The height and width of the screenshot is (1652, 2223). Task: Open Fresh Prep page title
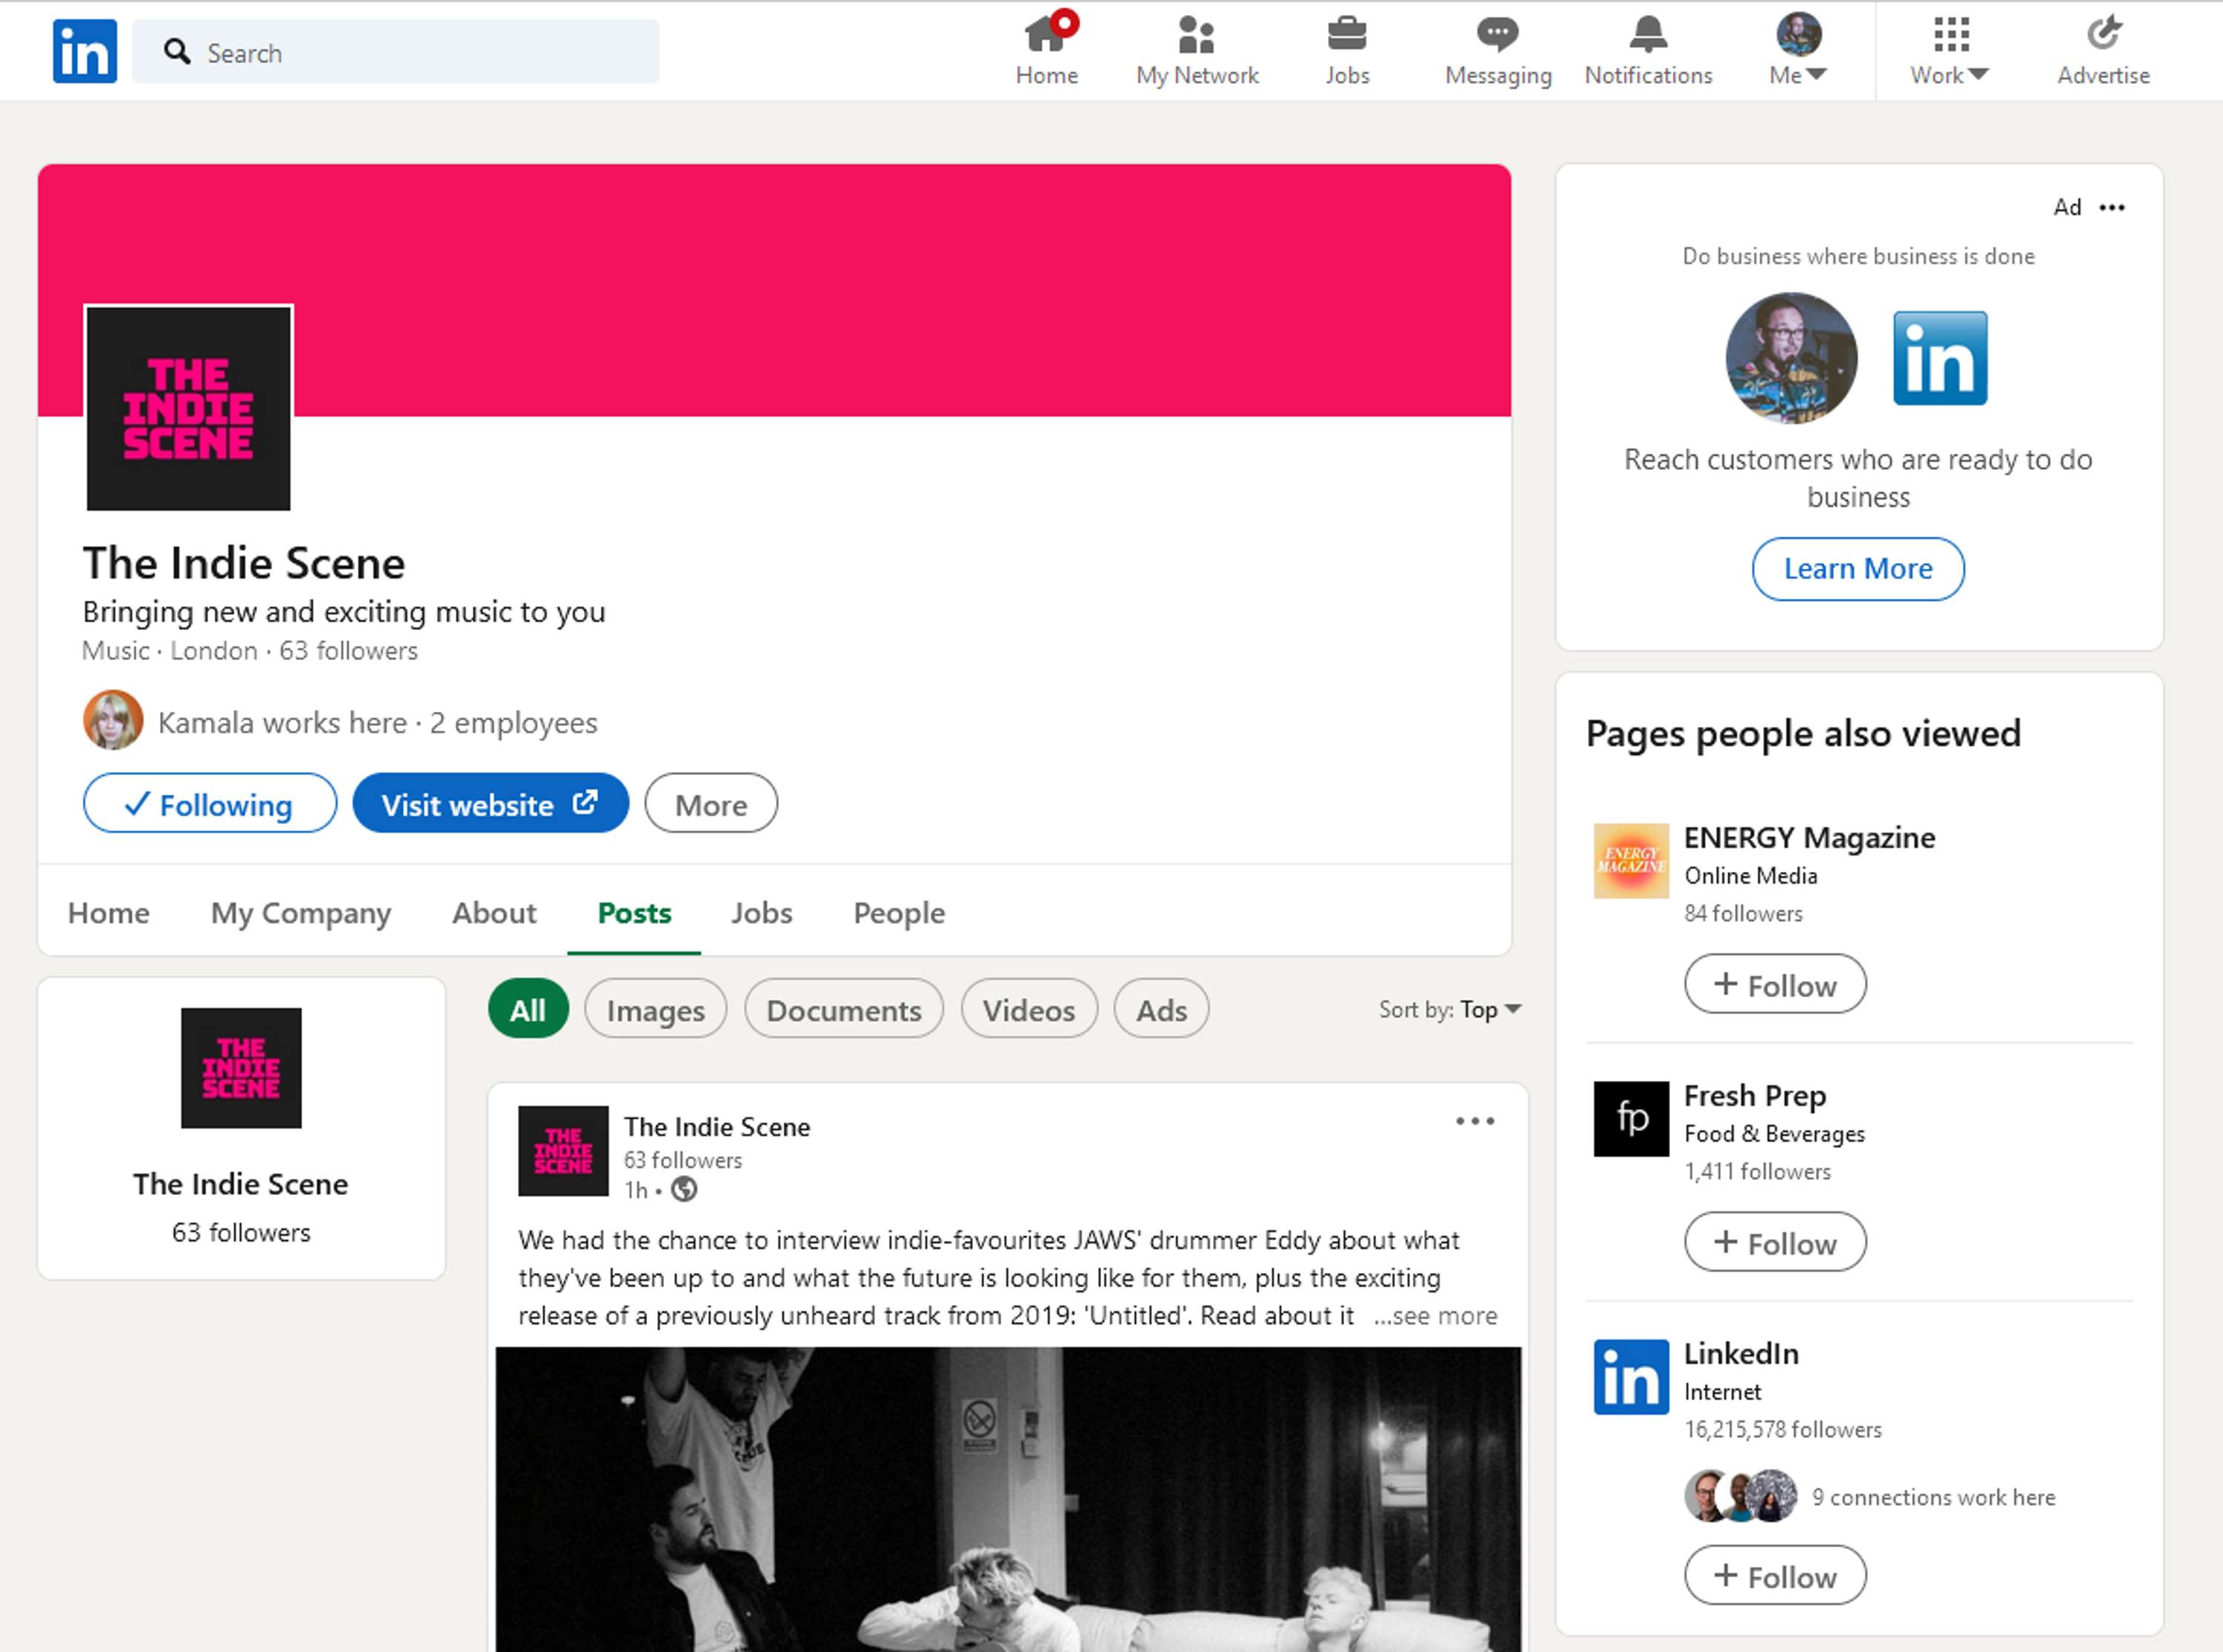[1755, 1095]
